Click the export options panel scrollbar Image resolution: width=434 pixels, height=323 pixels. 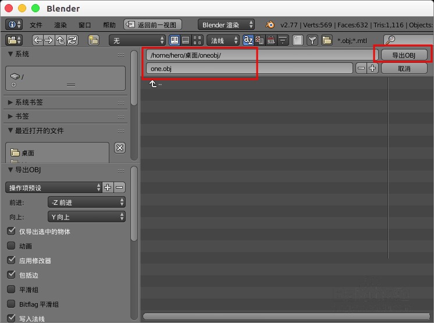(134, 204)
